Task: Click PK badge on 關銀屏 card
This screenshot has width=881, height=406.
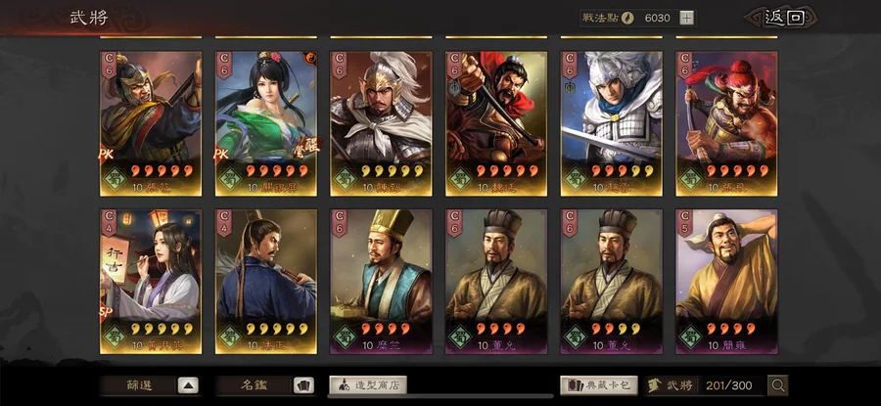Action: pyautogui.click(x=221, y=154)
